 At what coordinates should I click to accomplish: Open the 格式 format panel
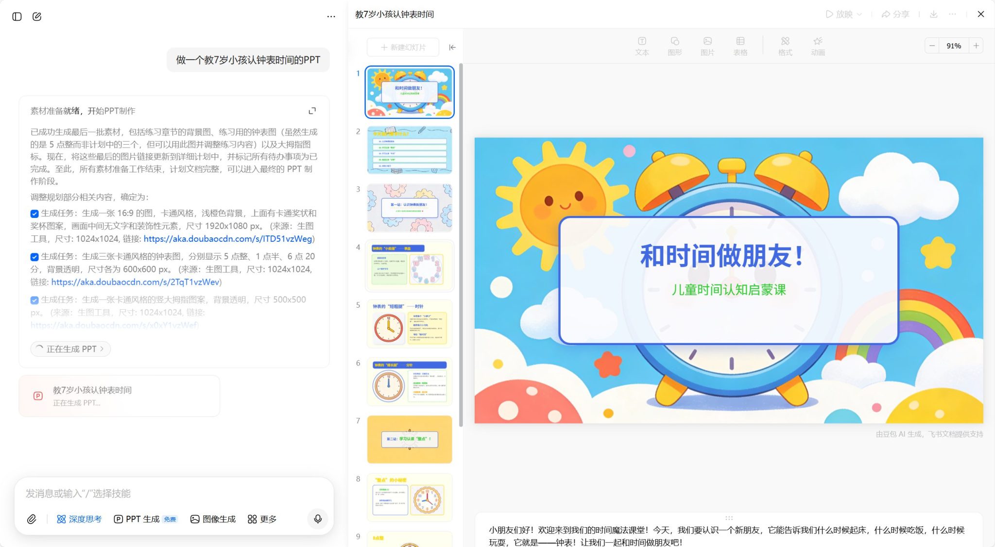(x=785, y=46)
